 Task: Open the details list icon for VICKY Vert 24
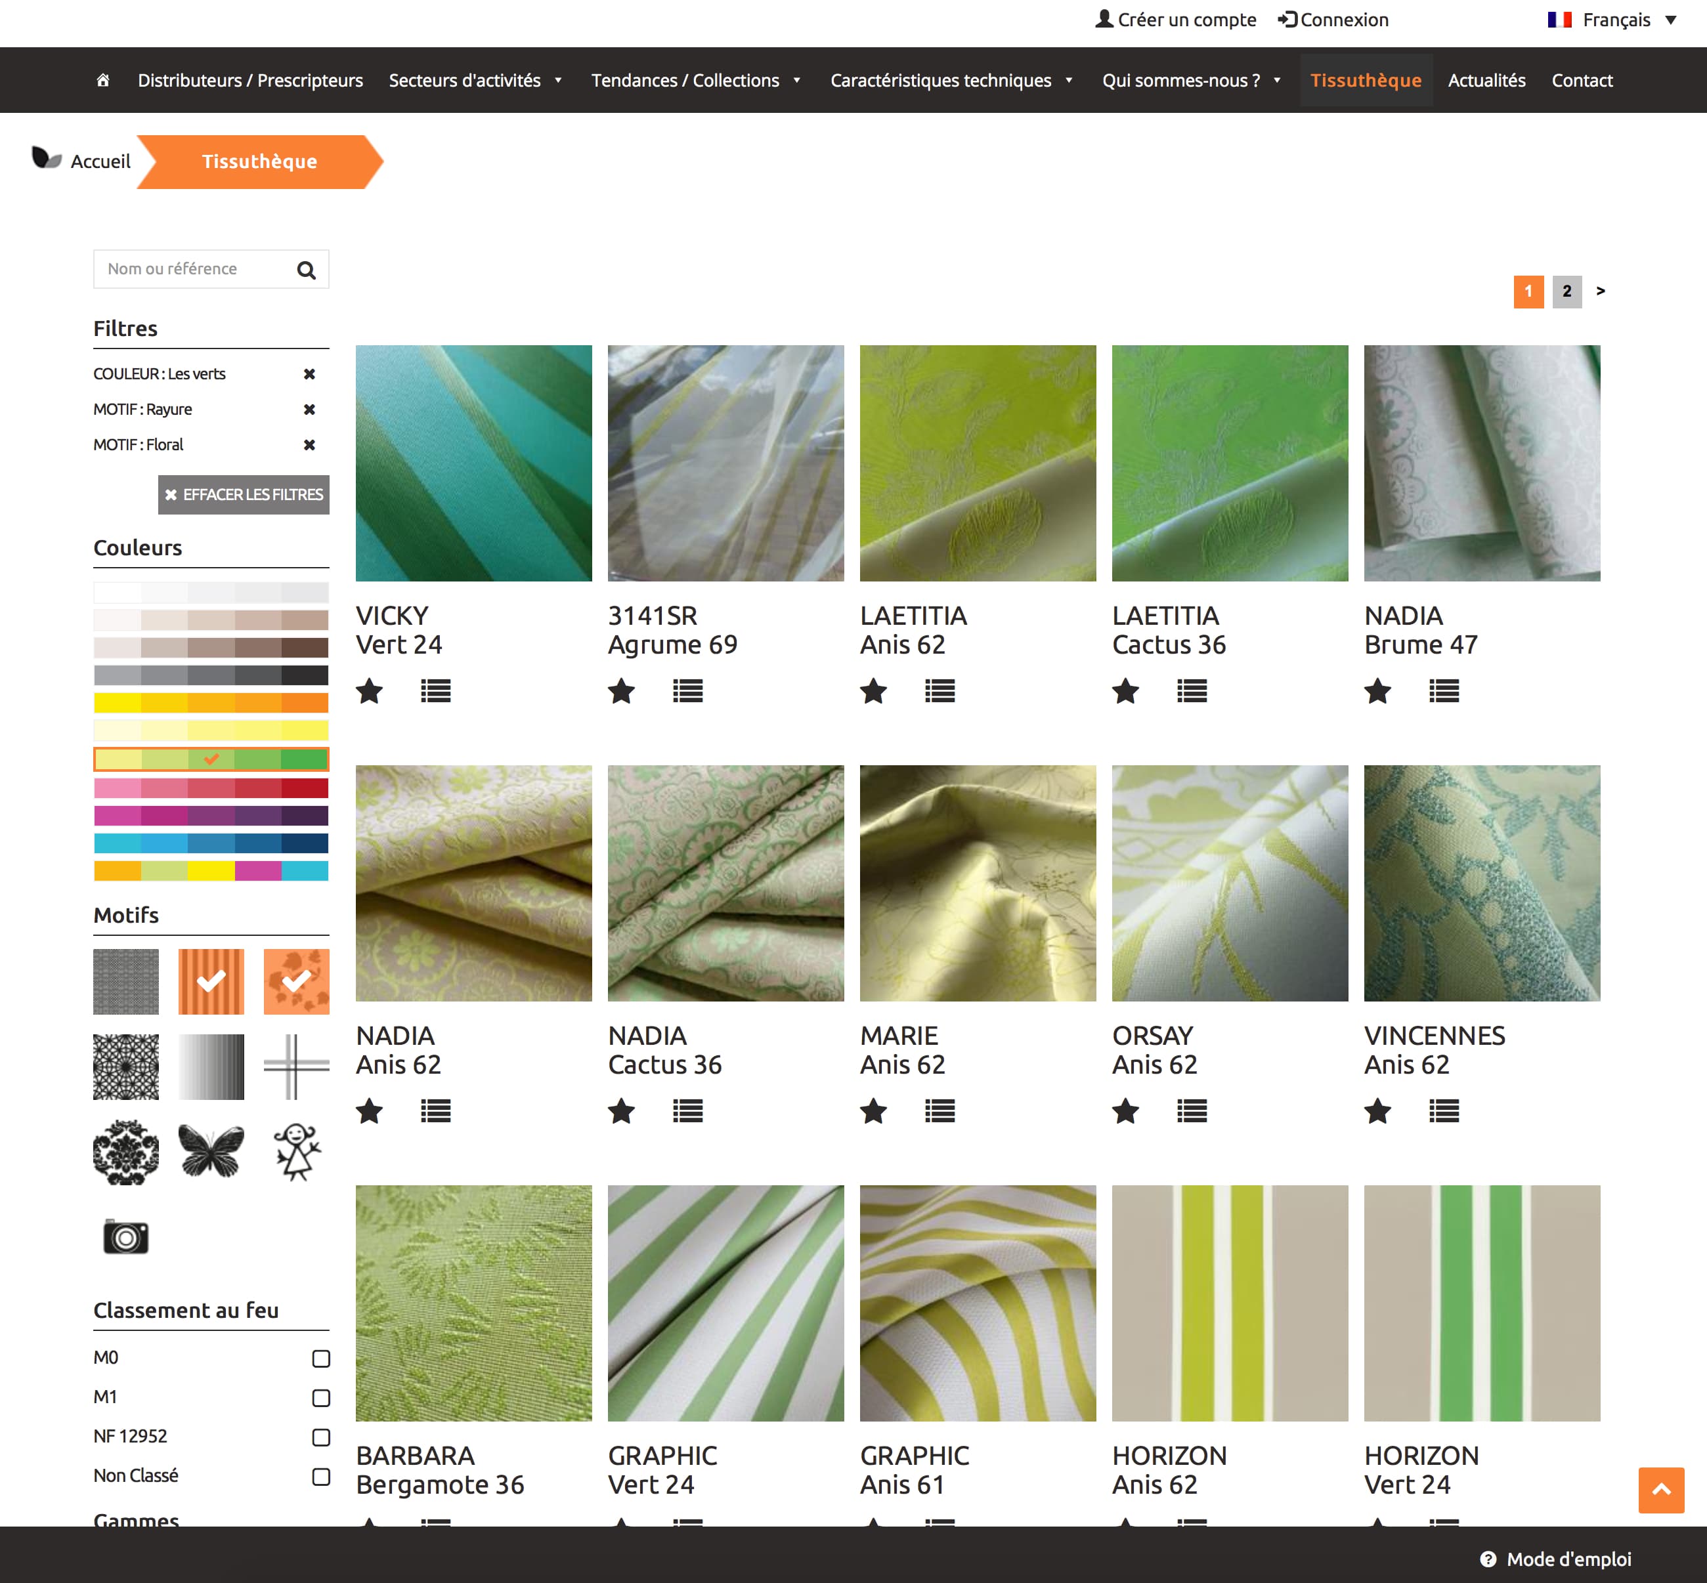point(435,690)
